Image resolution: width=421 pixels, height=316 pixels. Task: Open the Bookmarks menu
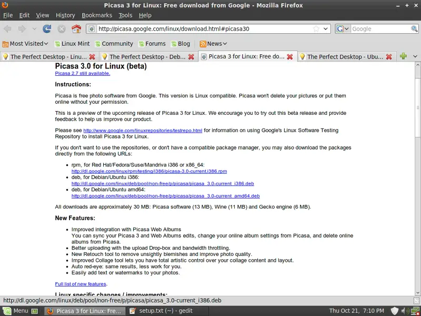point(97,15)
